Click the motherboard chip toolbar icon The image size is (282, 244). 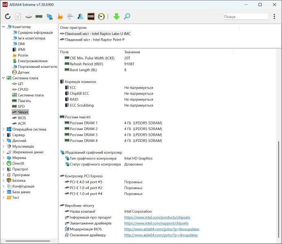coord(29,17)
